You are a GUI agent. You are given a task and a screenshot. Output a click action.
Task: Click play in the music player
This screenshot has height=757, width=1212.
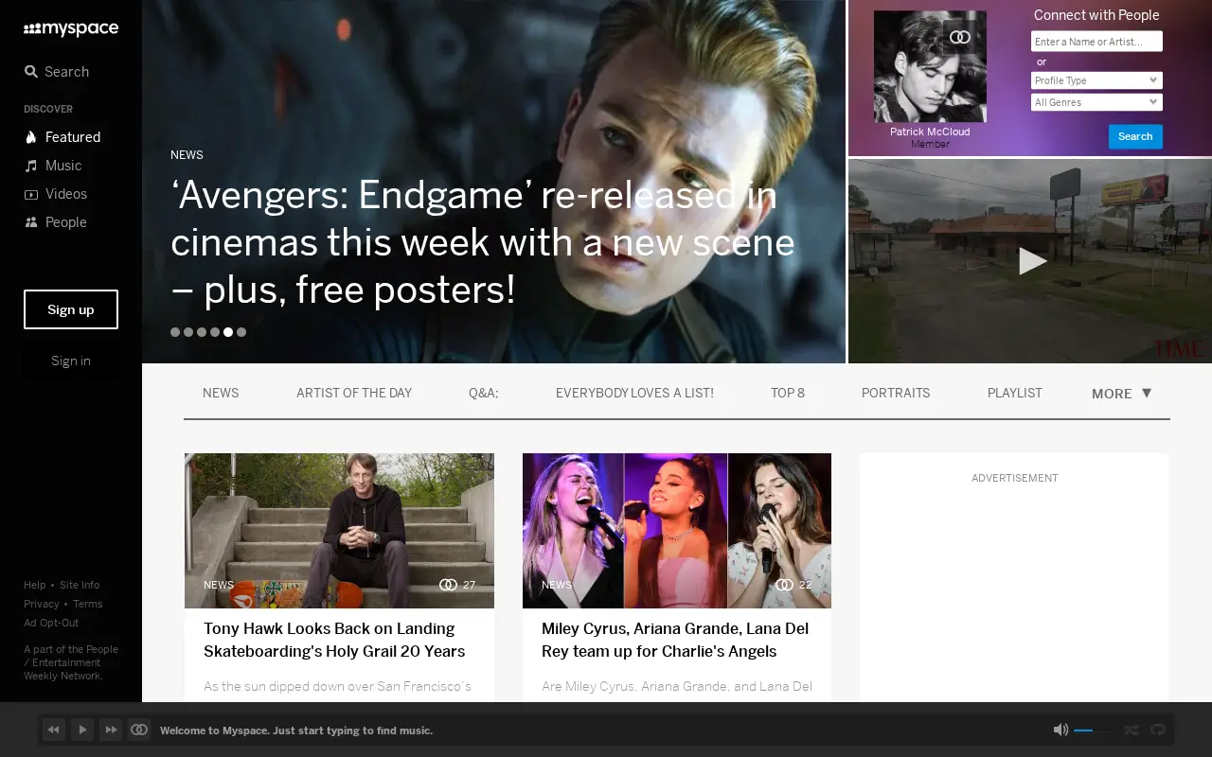pos(82,730)
